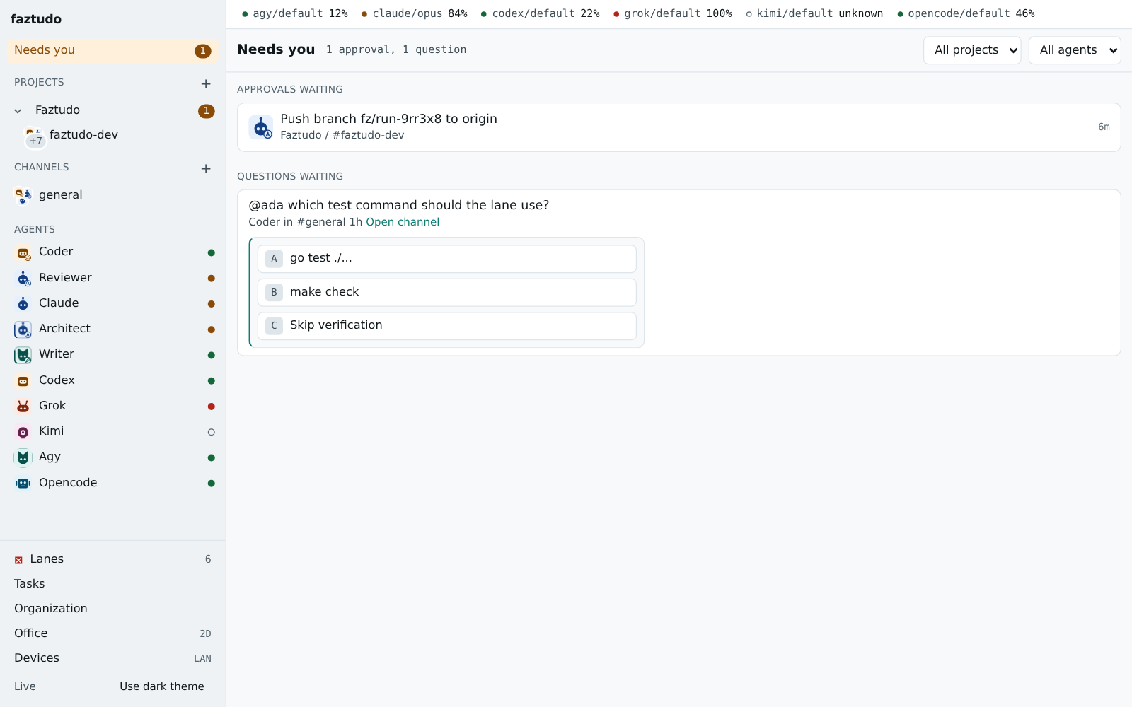Open Office 2D view
Viewport: 1132px width, 707px height.
112,633
